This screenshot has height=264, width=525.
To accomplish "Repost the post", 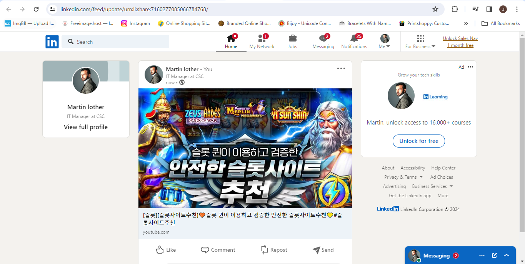I will coord(273,250).
